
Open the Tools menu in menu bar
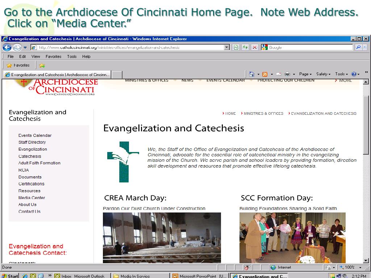(x=72, y=56)
